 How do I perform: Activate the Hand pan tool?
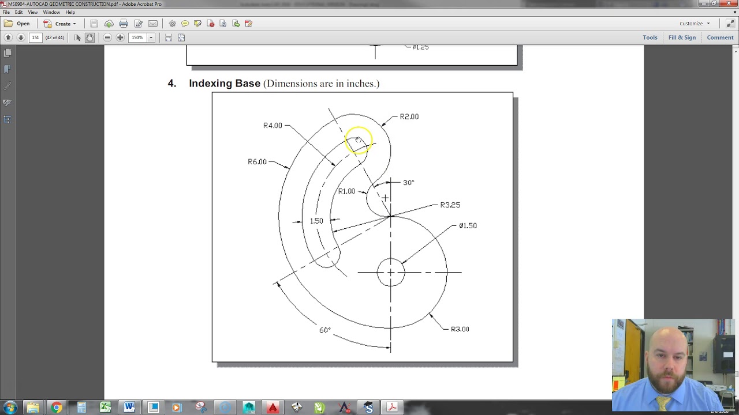point(89,37)
